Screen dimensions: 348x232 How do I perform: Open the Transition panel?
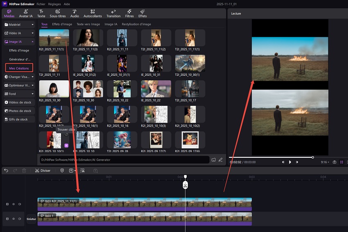point(113,13)
